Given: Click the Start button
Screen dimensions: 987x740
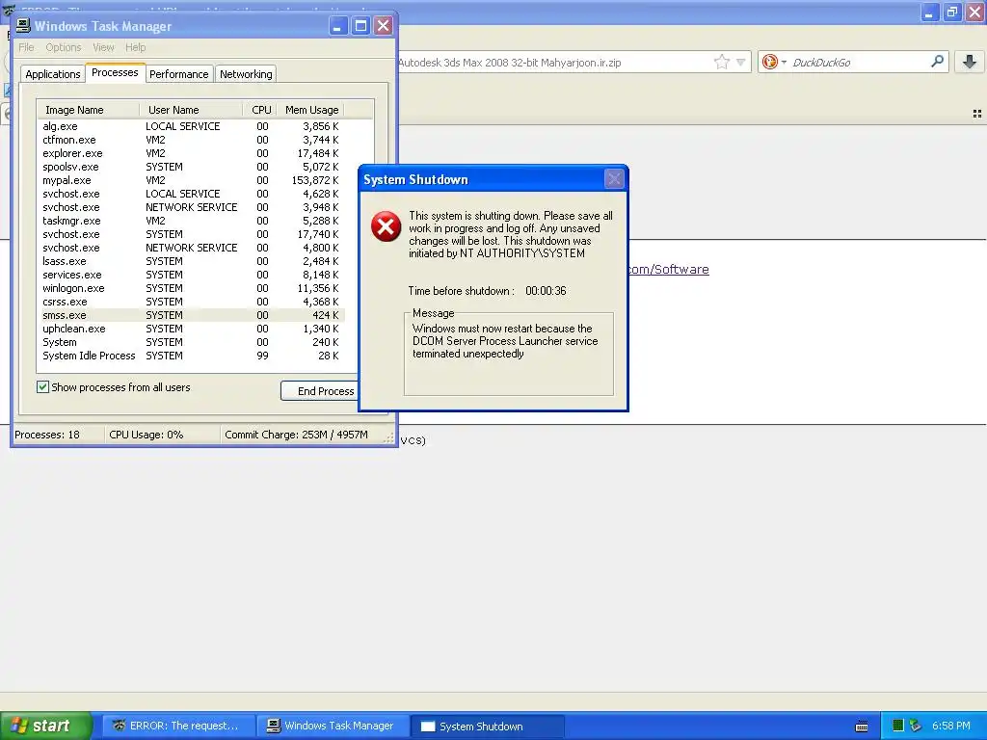Looking at the screenshot, I should point(44,726).
